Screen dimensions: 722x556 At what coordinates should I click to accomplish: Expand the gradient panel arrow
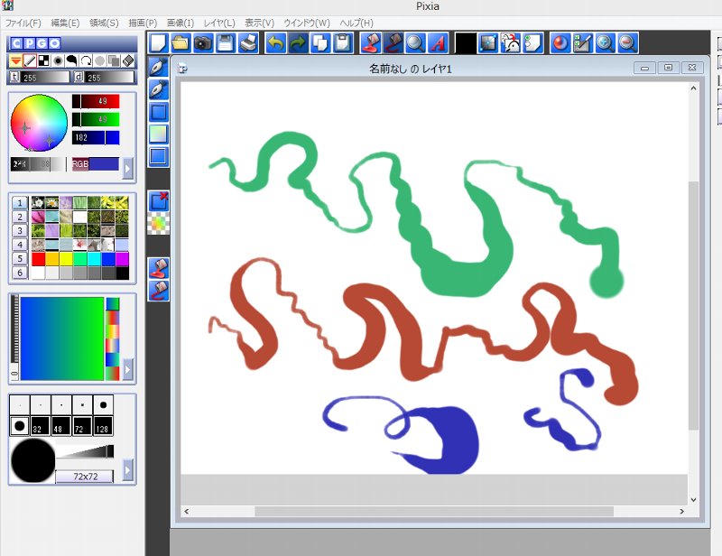128,369
